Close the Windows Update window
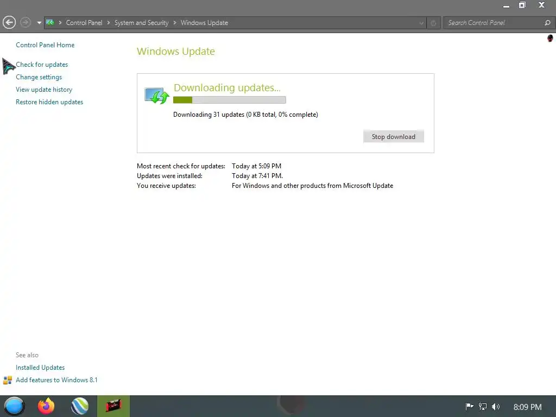Viewport: 556px width, 417px height. pos(541,5)
